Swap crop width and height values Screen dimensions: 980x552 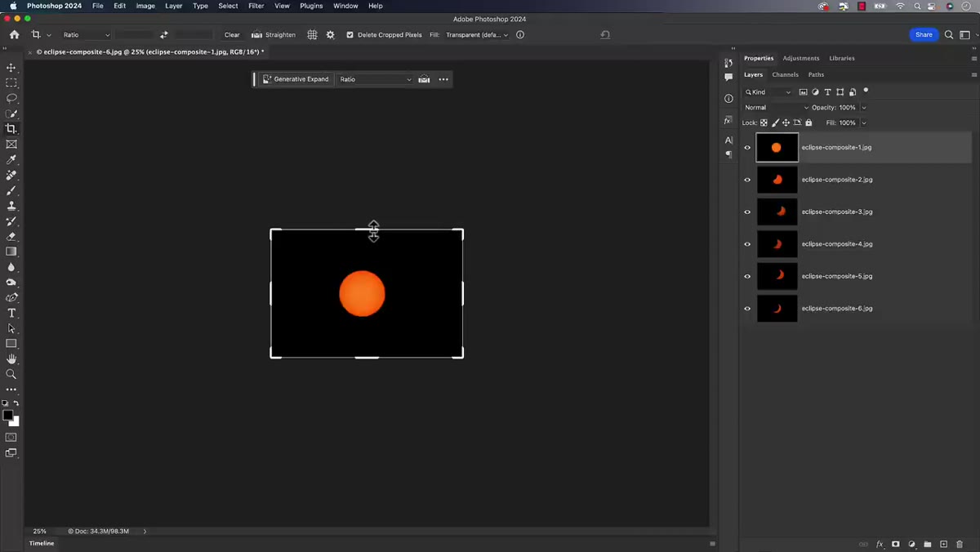pyautogui.click(x=164, y=35)
